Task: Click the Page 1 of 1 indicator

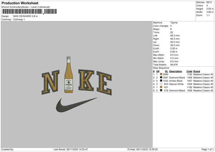Action: pos(207,149)
